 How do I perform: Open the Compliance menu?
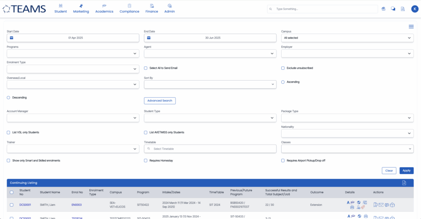pos(130,9)
